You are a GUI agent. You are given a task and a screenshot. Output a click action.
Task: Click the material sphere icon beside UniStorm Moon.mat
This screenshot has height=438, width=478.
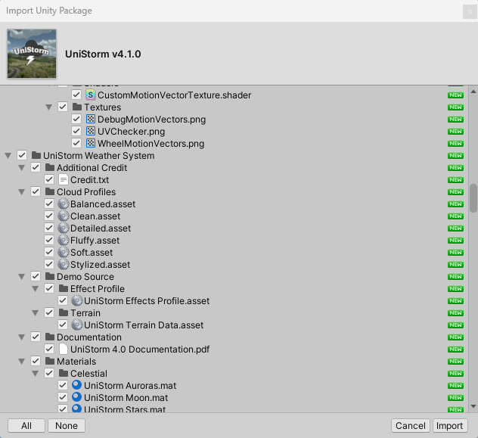[x=77, y=397]
